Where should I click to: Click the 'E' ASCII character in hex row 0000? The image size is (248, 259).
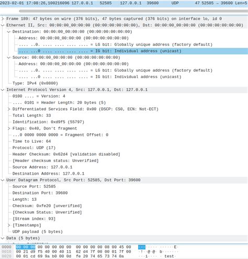click(175, 247)
